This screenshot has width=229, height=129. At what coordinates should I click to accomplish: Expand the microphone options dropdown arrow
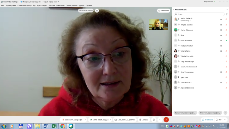[x=86, y=120]
